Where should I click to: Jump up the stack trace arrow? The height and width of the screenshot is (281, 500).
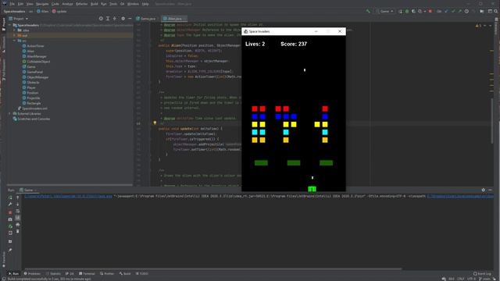17,197
